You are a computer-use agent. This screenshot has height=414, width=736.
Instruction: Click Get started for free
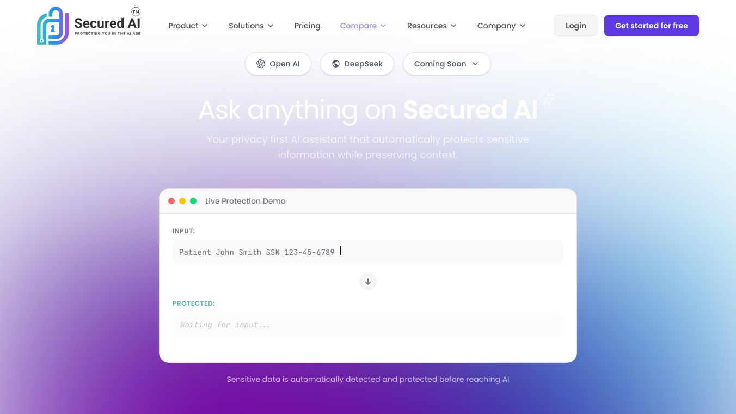click(x=651, y=26)
